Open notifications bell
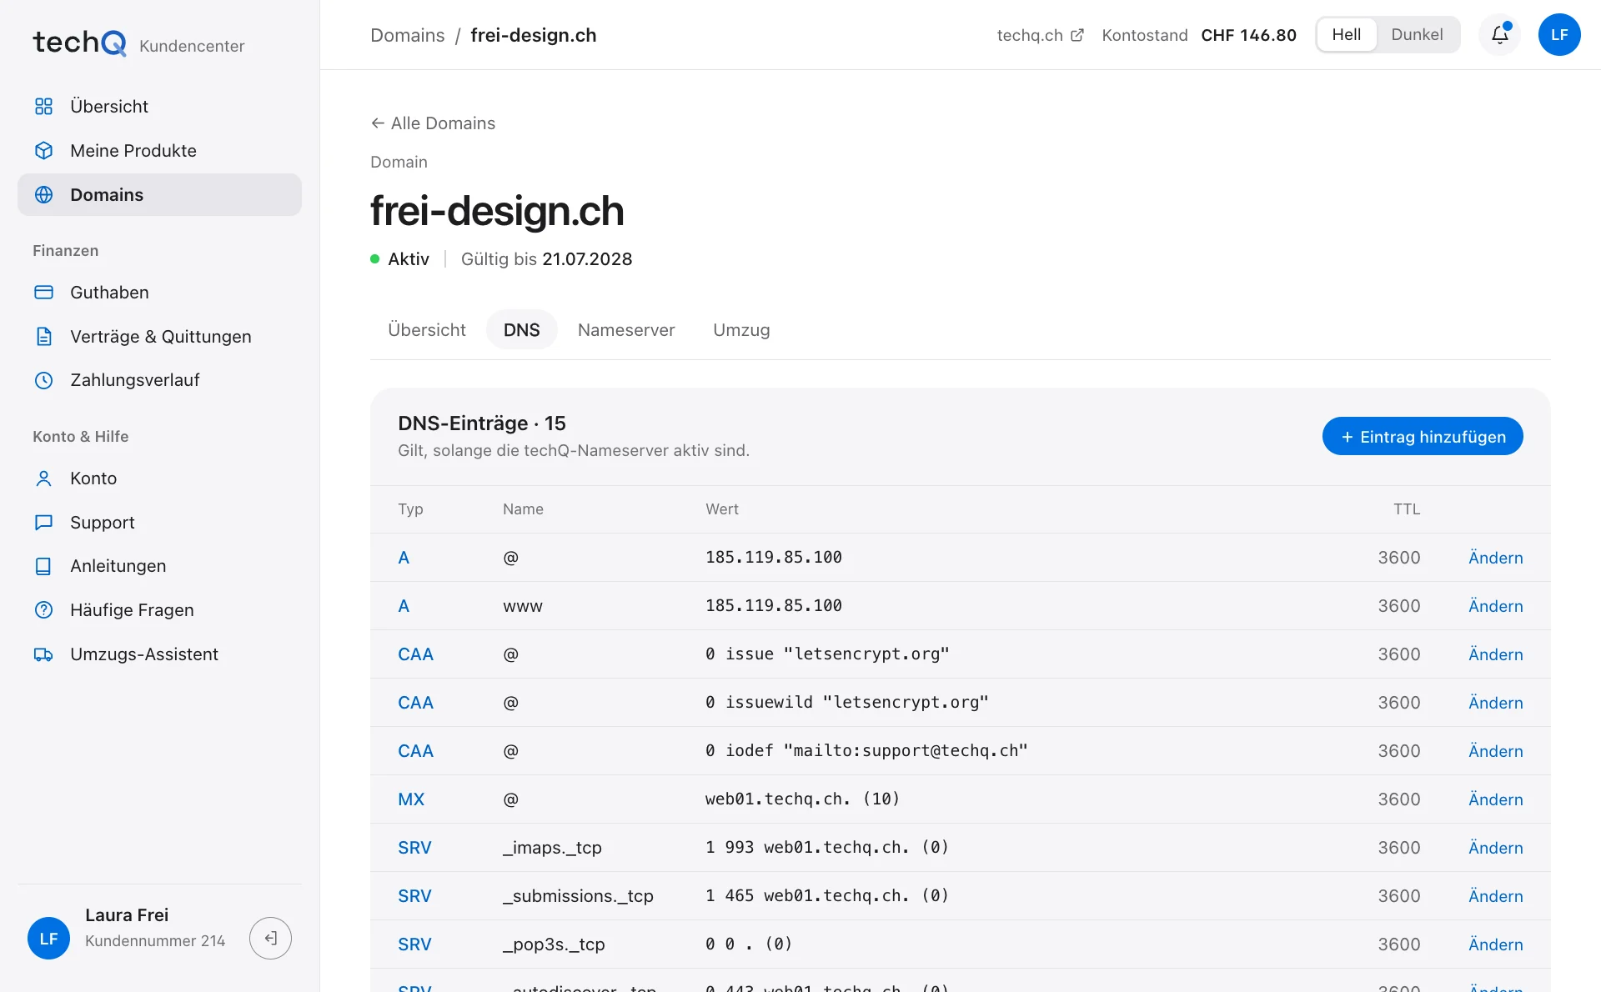The height and width of the screenshot is (992, 1601). (x=1500, y=35)
